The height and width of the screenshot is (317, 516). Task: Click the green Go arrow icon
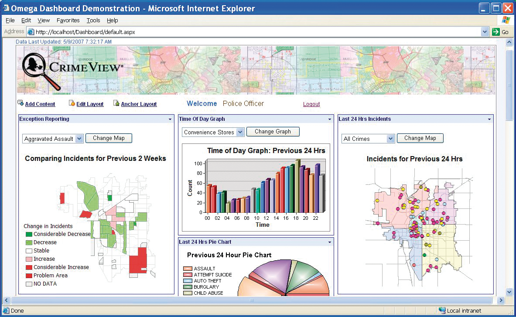[x=495, y=32]
